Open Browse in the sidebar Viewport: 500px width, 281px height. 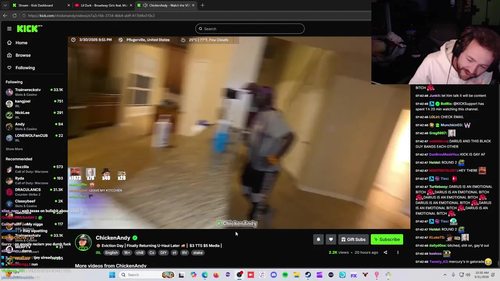pyautogui.click(x=23, y=55)
